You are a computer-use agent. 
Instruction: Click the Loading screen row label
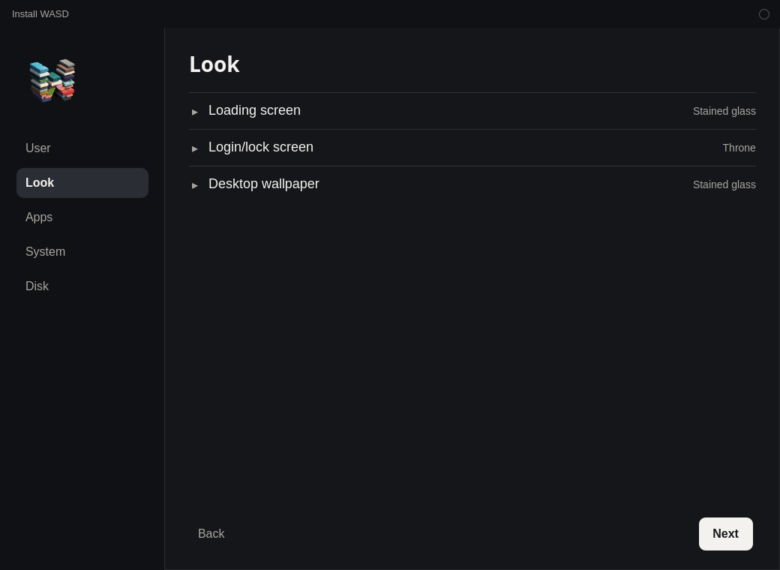[254, 110]
